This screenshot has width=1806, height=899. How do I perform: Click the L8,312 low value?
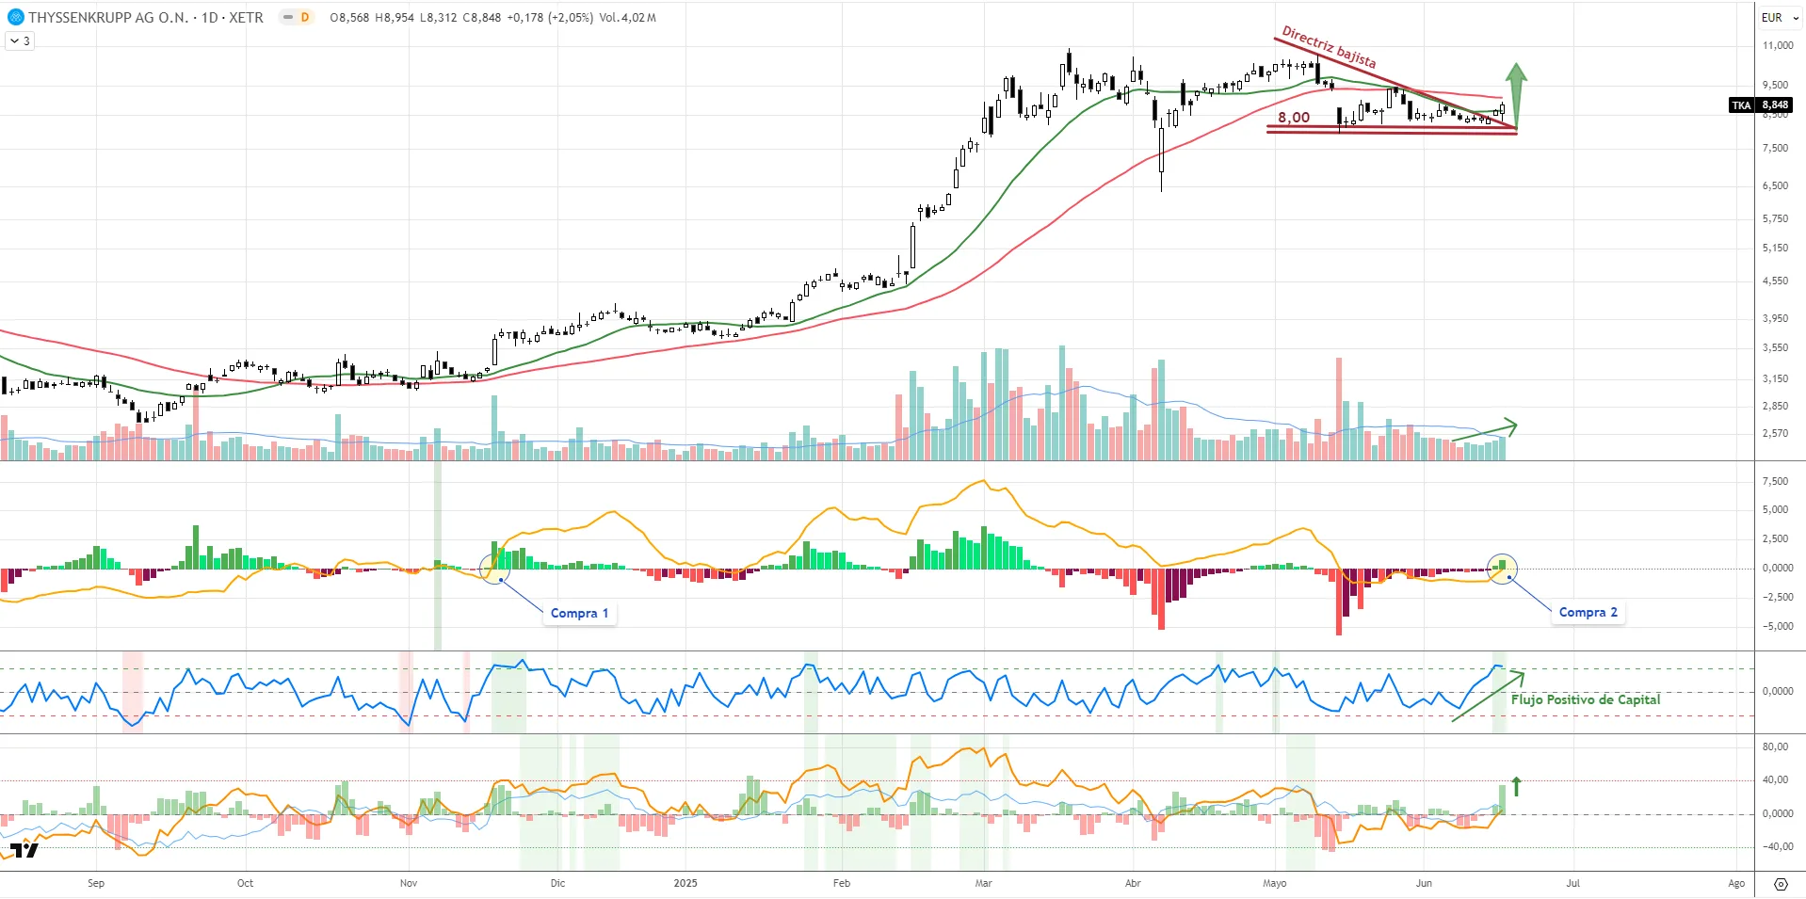tap(438, 17)
